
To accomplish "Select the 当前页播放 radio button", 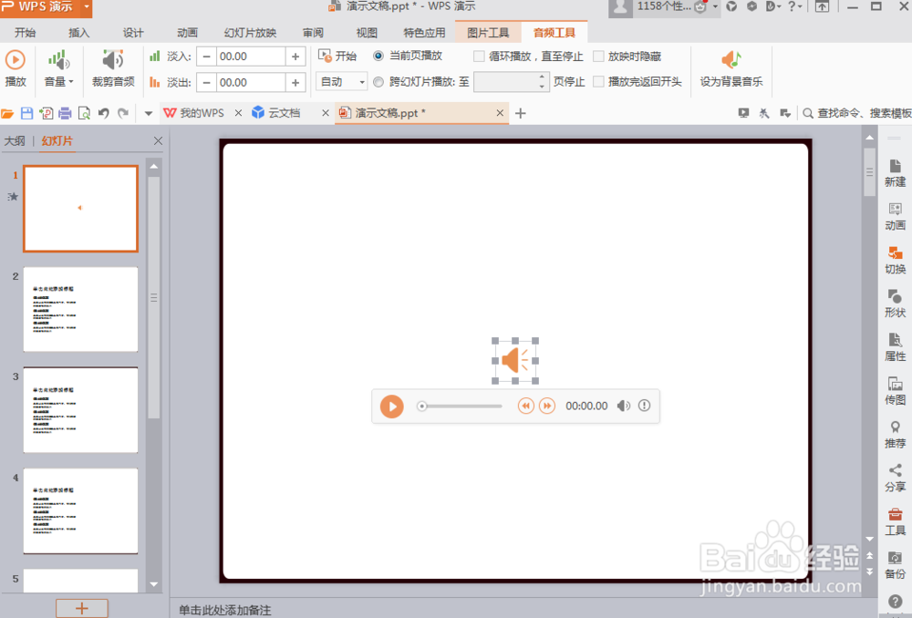I will (x=378, y=56).
